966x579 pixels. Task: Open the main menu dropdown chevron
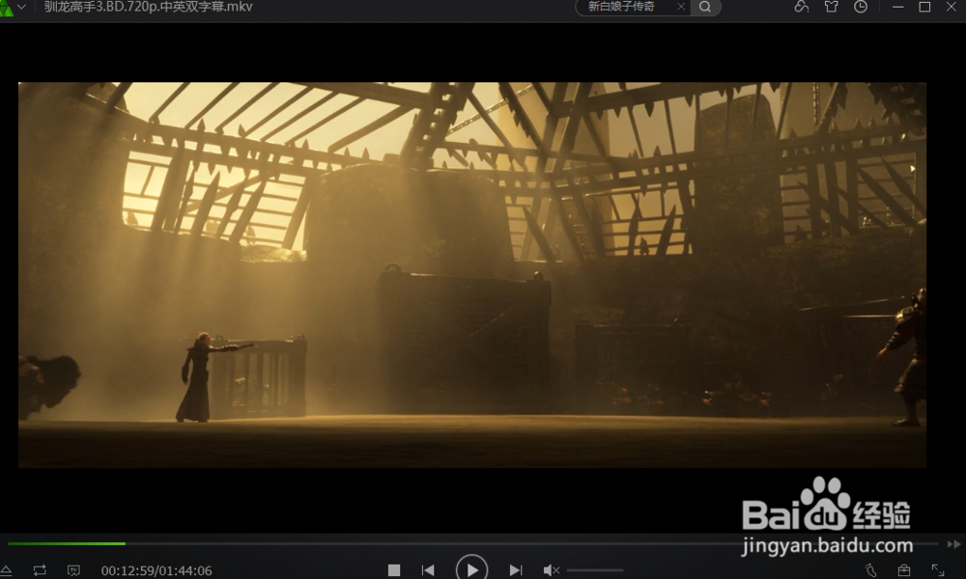(21, 7)
